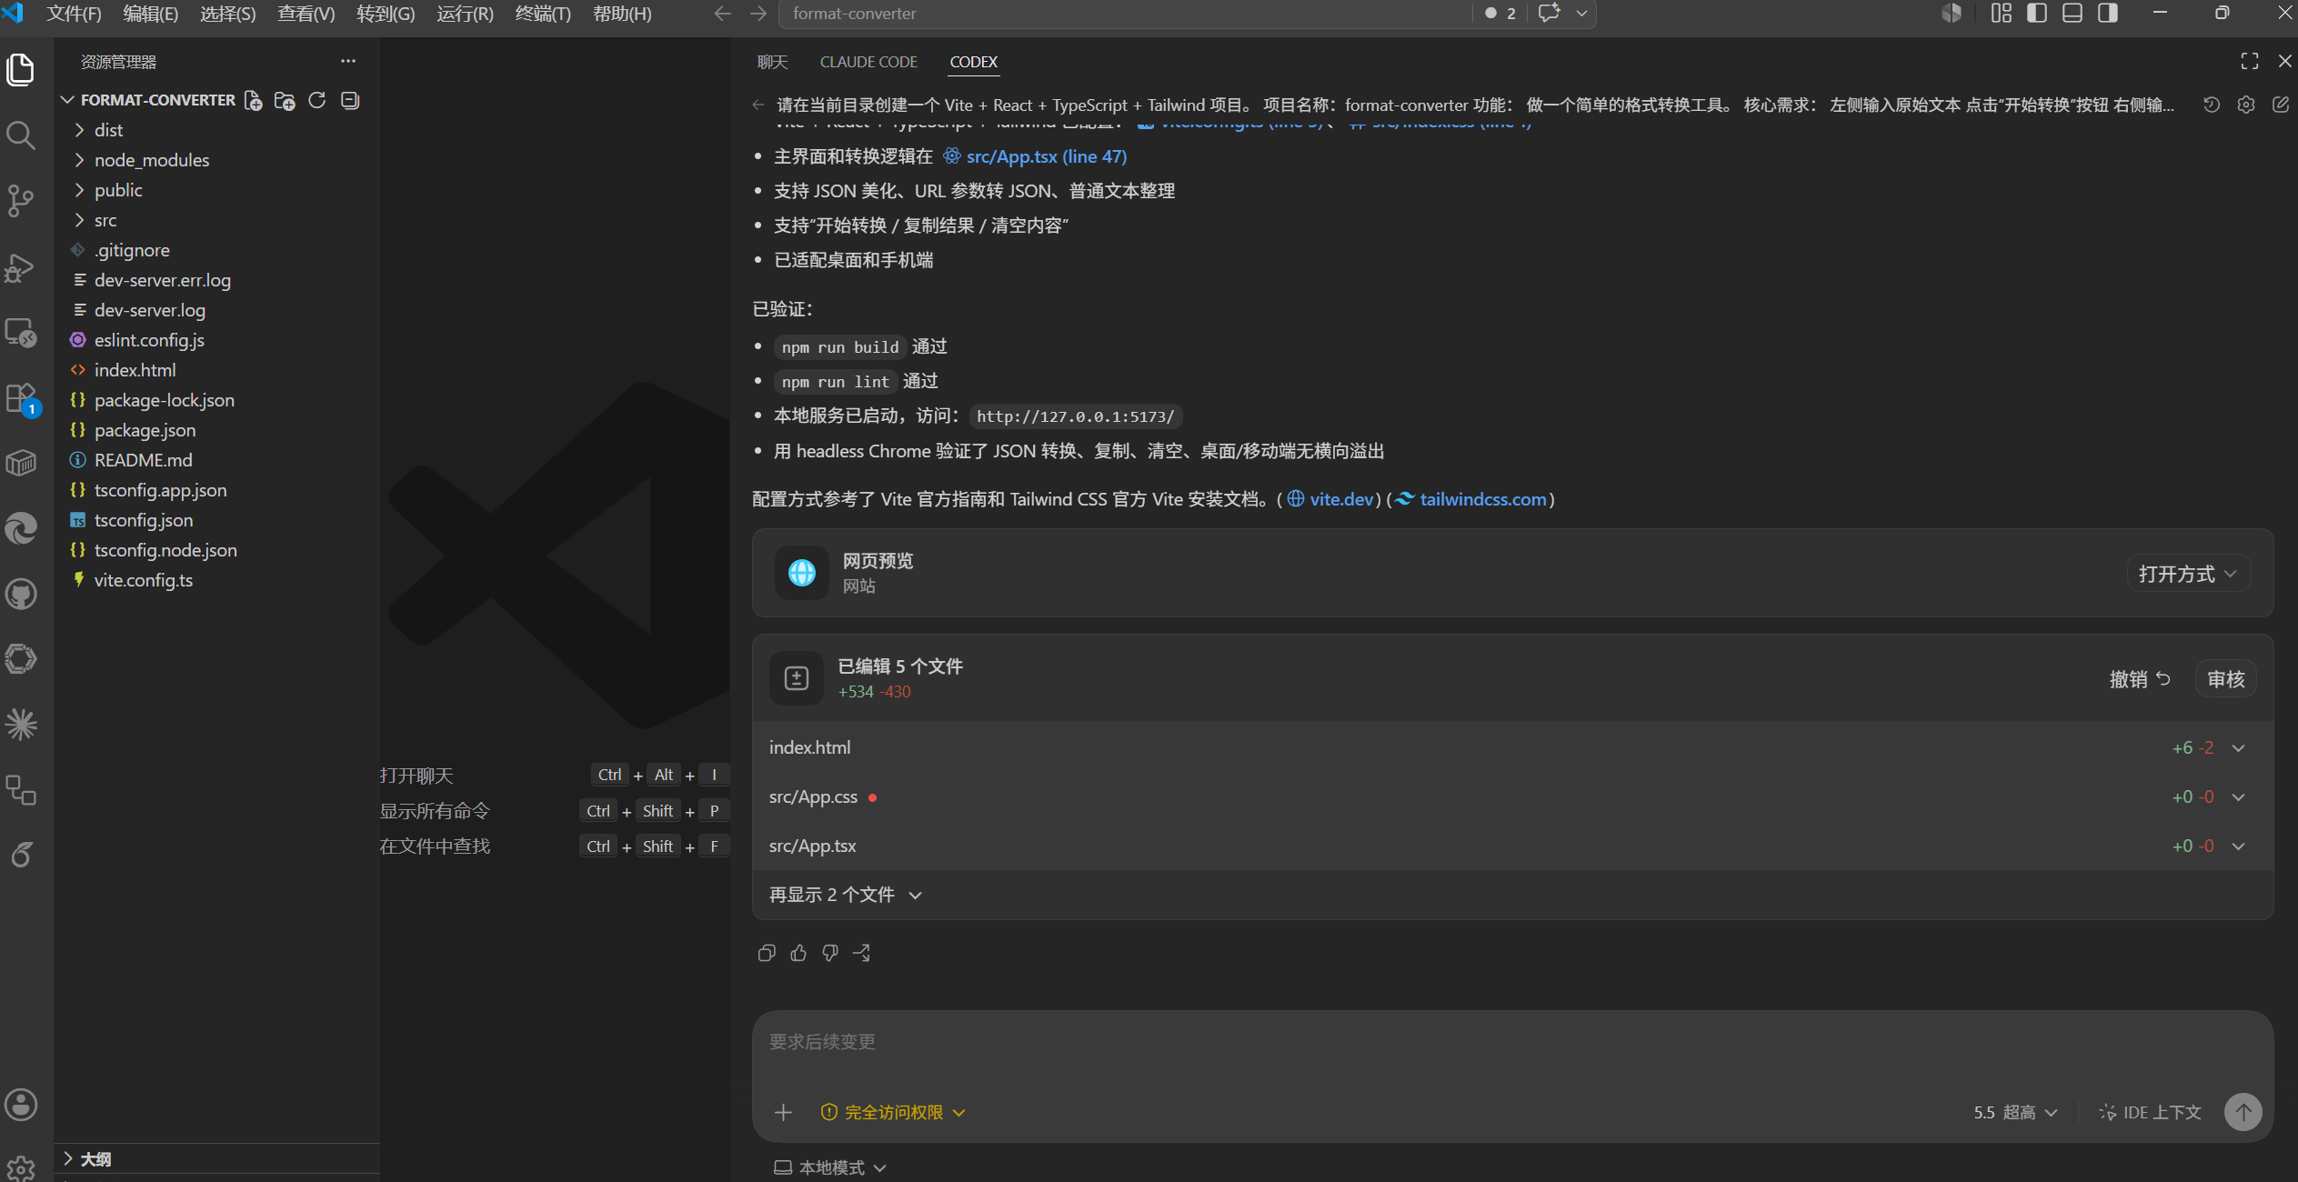Open 文件(F) menu
The image size is (2298, 1182).
coord(74,14)
